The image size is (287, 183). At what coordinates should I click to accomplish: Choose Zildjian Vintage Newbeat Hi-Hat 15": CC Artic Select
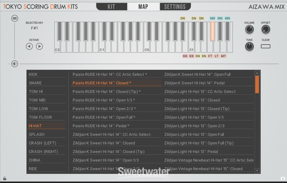208,160
